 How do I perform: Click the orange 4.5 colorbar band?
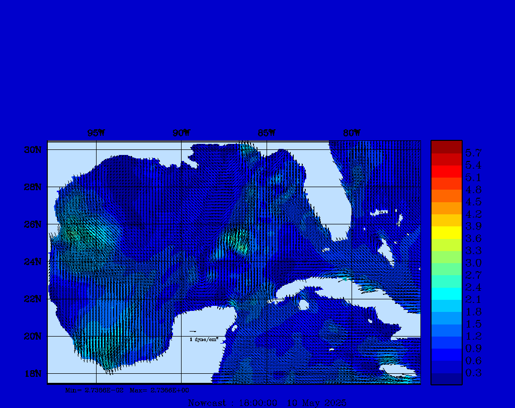[446, 196]
